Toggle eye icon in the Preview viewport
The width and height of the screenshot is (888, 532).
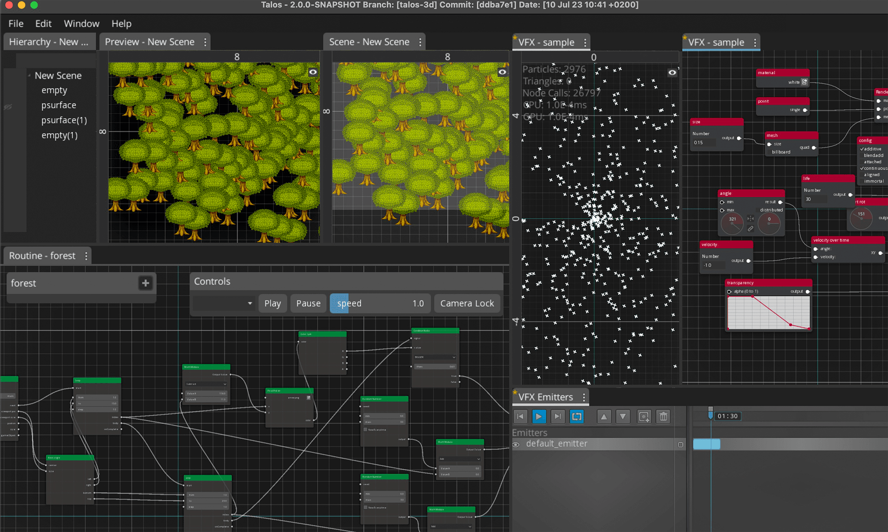313,72
